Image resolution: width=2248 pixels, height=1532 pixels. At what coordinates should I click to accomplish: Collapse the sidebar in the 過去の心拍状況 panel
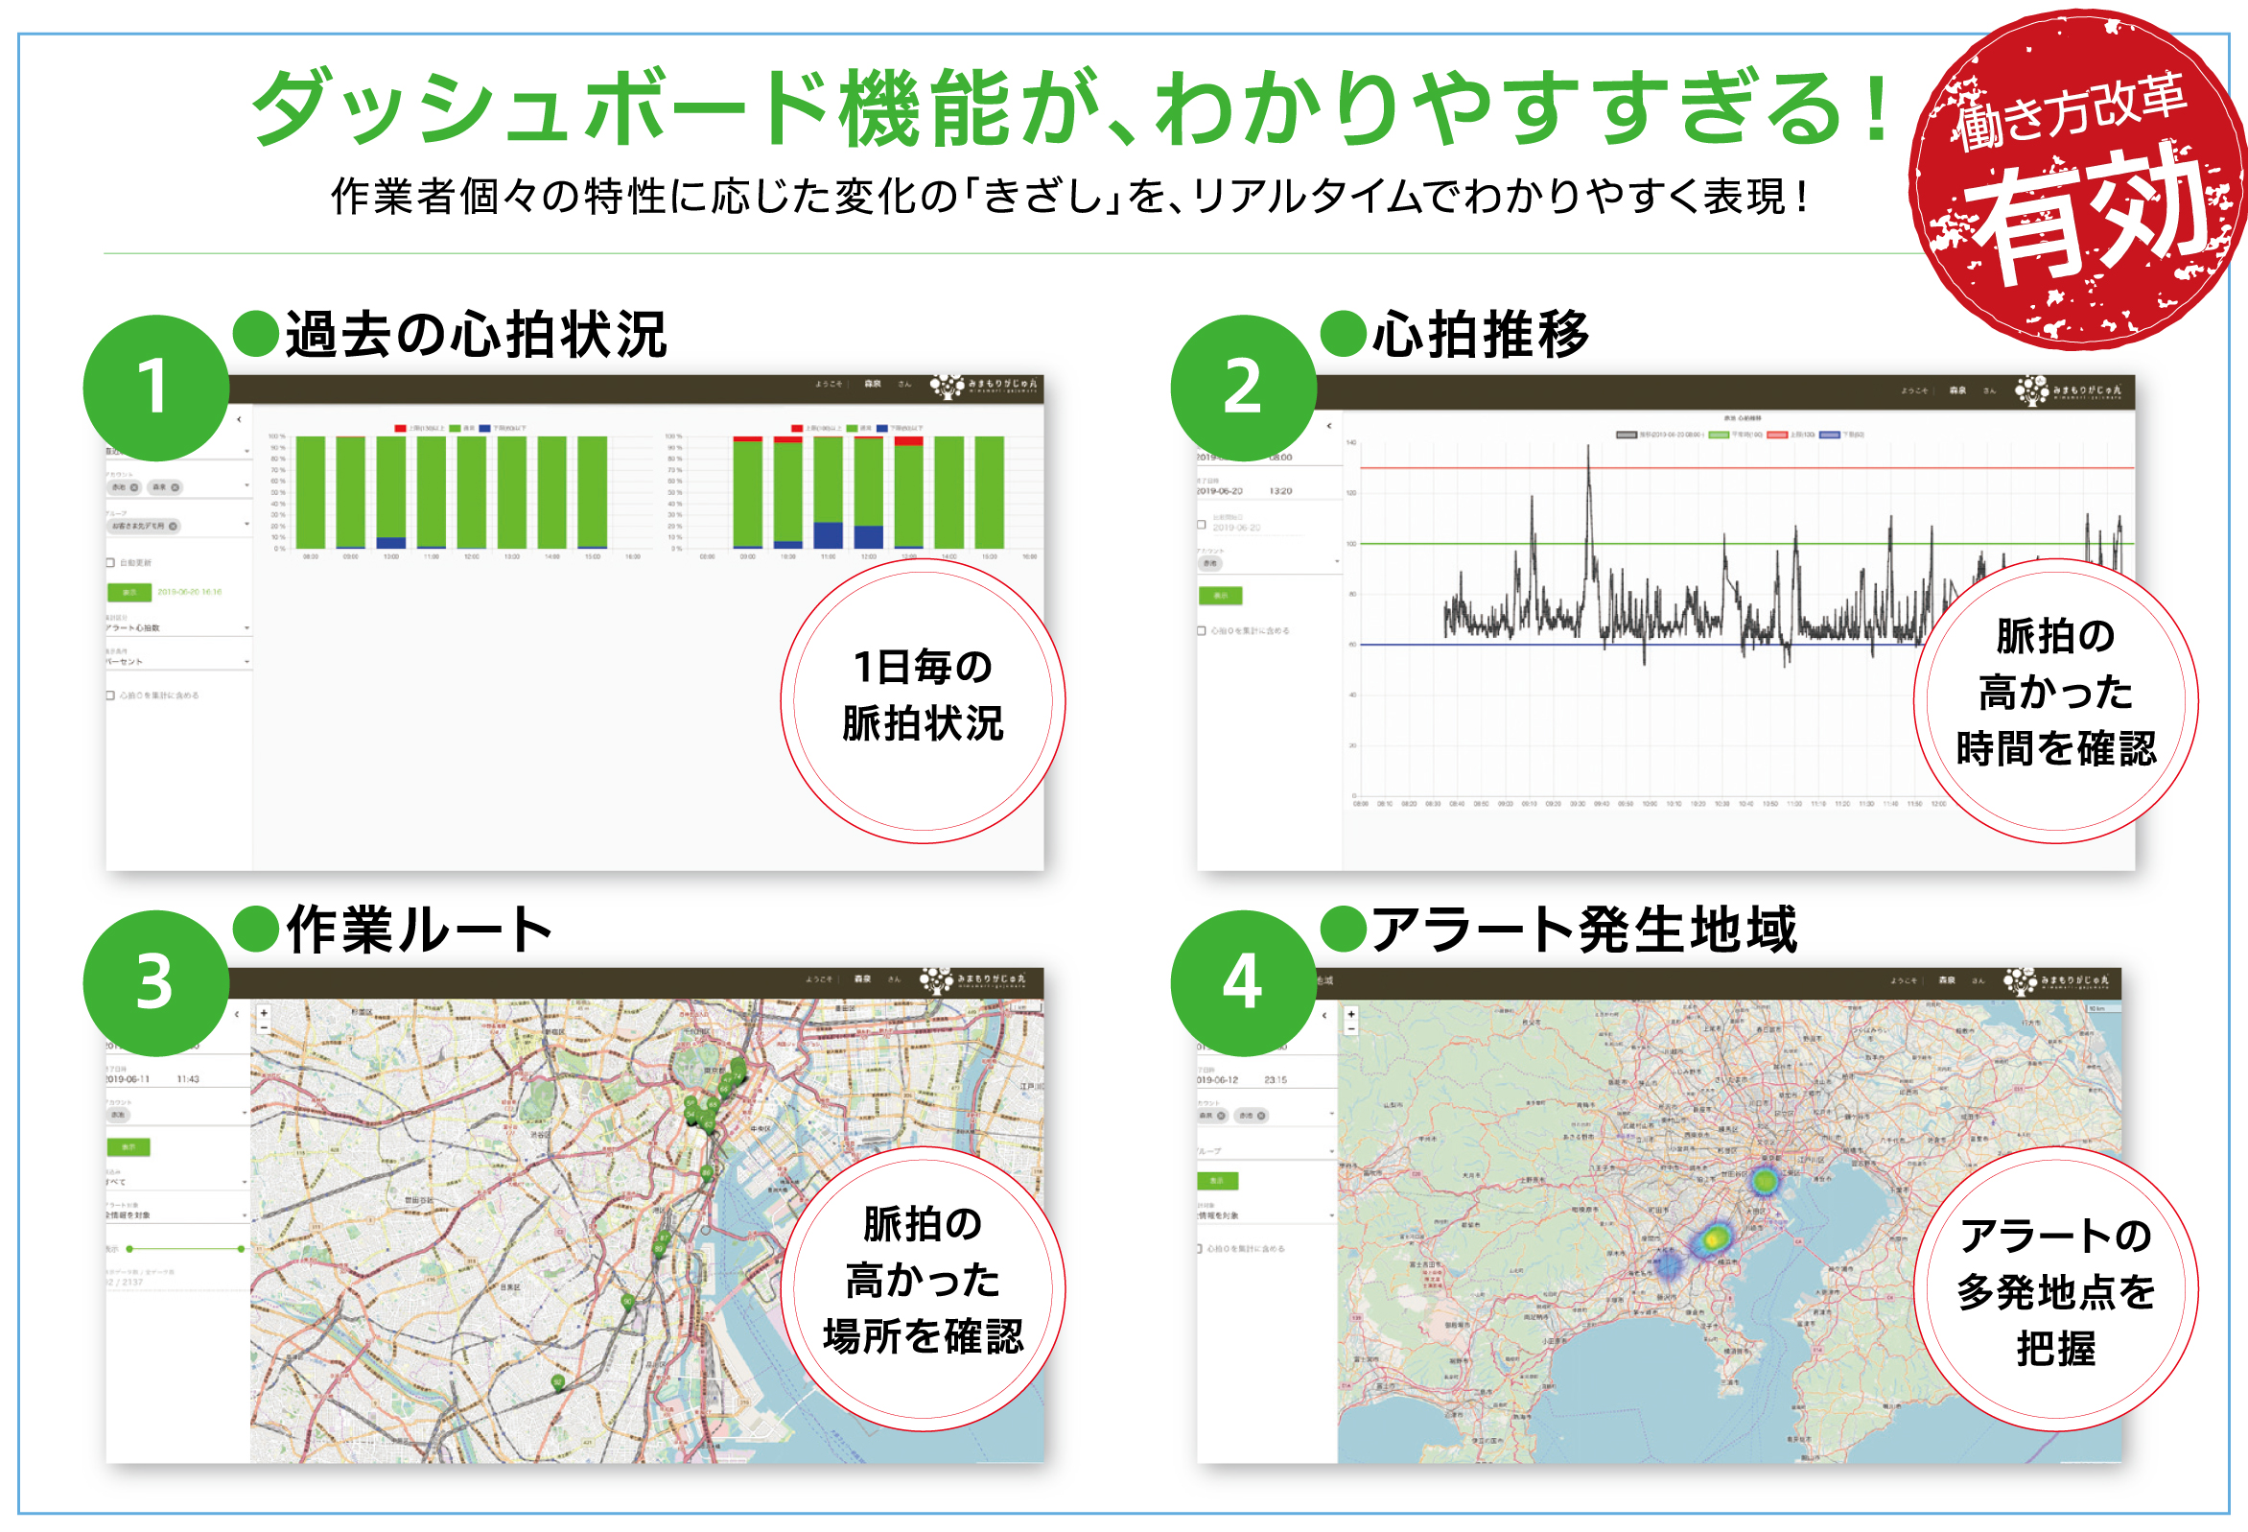click(x=239, y=419)
